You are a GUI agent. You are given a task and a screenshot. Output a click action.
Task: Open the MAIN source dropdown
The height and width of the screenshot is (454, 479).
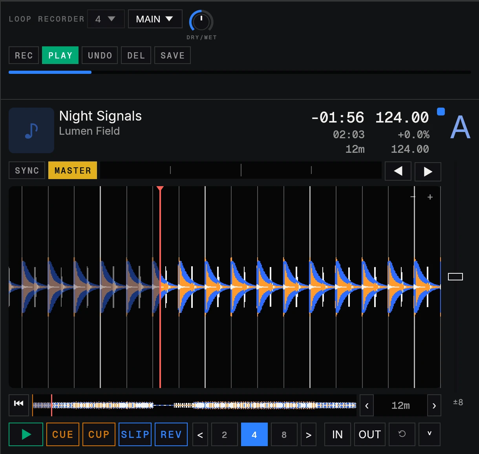[155, 19]
